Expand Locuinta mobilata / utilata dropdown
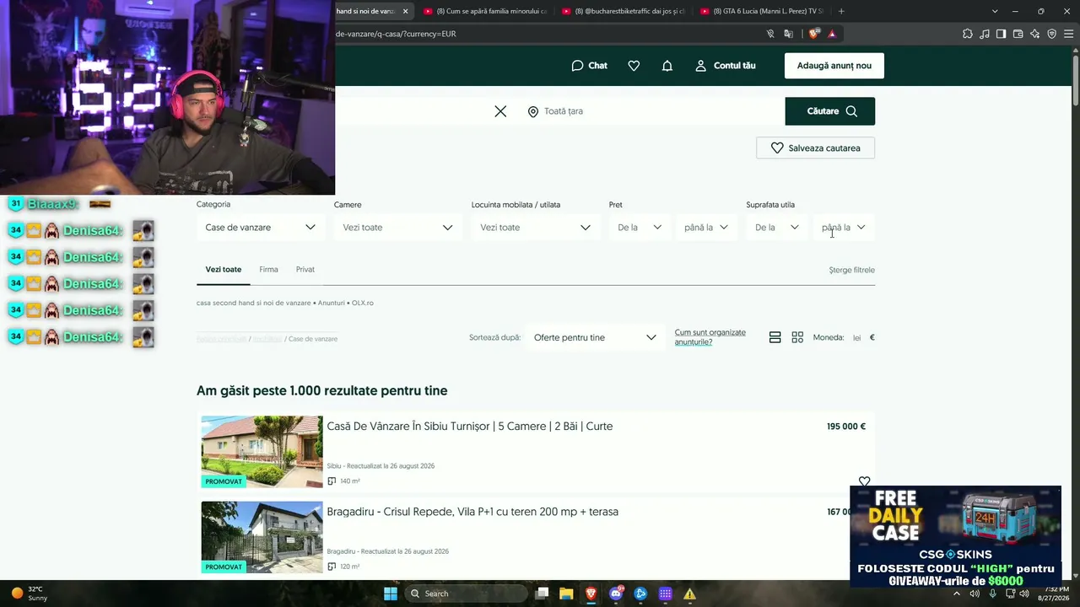 535,228
